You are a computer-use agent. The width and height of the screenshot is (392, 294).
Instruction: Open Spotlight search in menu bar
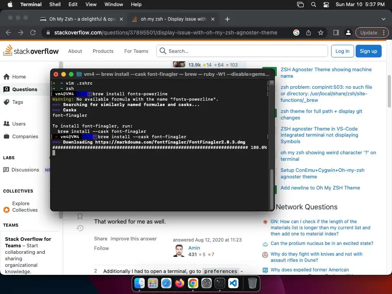(x=313, y=4)
